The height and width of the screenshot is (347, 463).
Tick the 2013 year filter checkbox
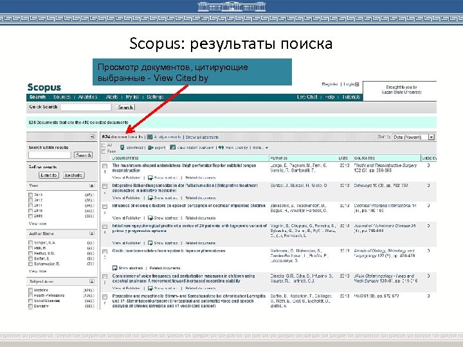click(x=30, y=195)
